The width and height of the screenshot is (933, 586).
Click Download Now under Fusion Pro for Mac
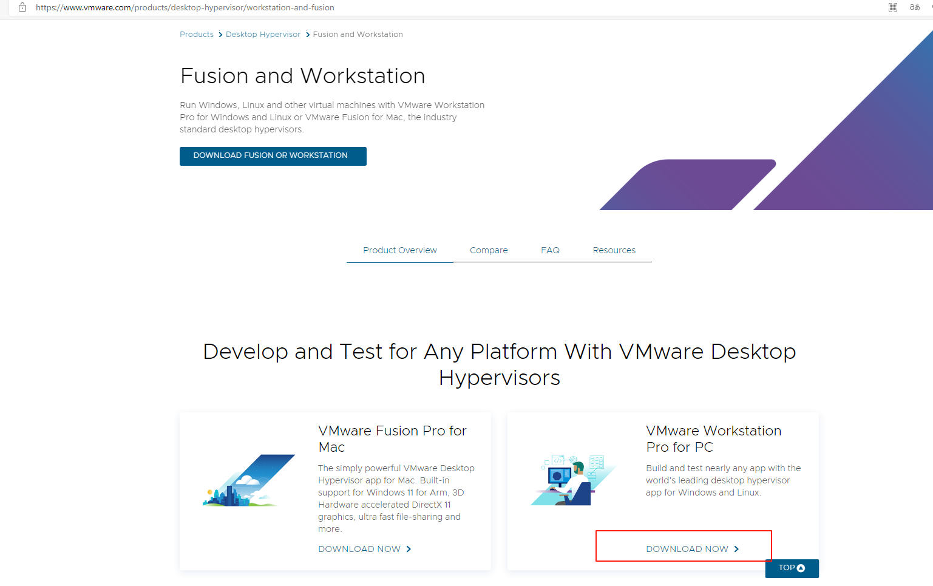point(365,549)
